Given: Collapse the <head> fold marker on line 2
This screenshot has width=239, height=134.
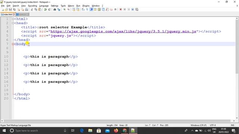Looking at the screenshot, I should (x=13, y=23).
